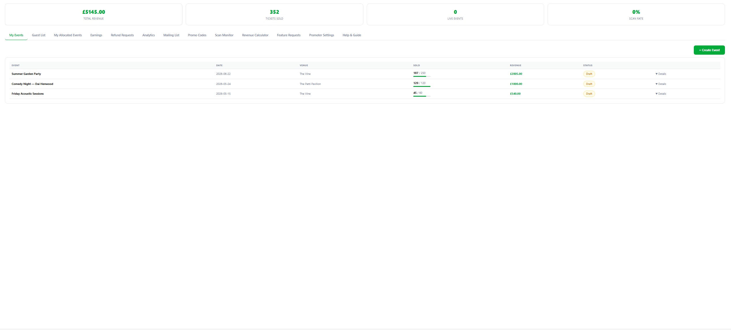The image size is (731, 330).
Task: Click the Total Revenue summary card
Action: 93,14
